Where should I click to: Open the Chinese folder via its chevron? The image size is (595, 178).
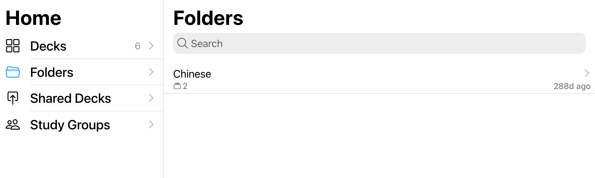[587, 73]
